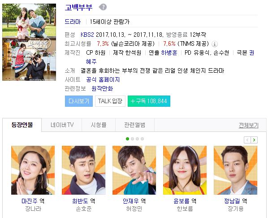Select the second pagination dot

pos(132,139)
